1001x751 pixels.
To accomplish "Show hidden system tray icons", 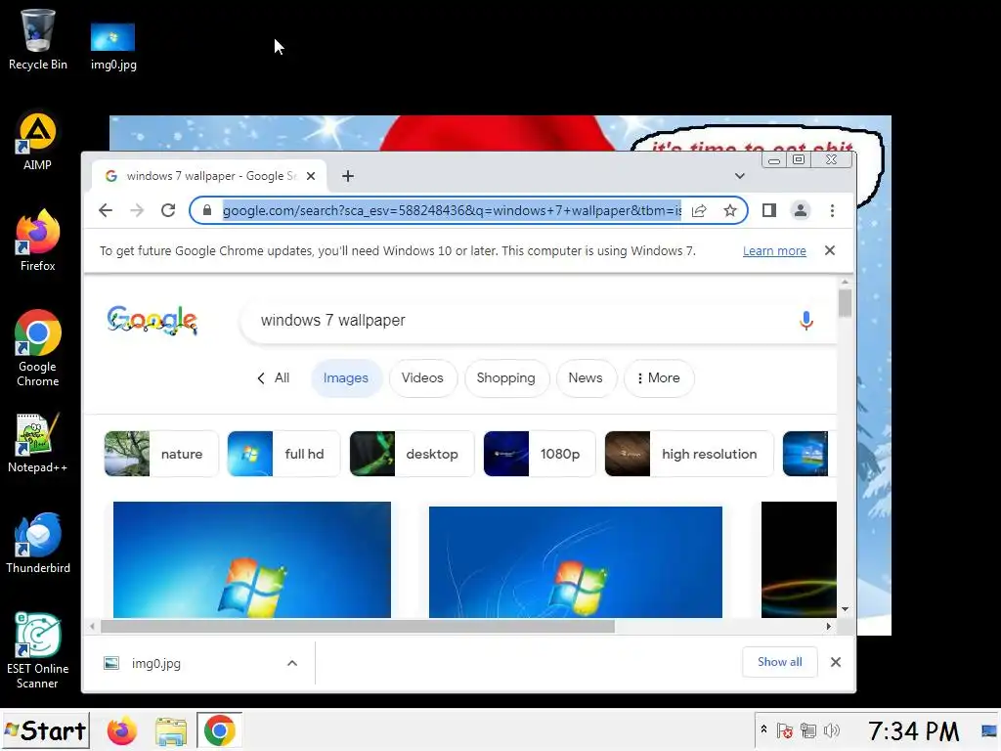I will tap(763, 729).
